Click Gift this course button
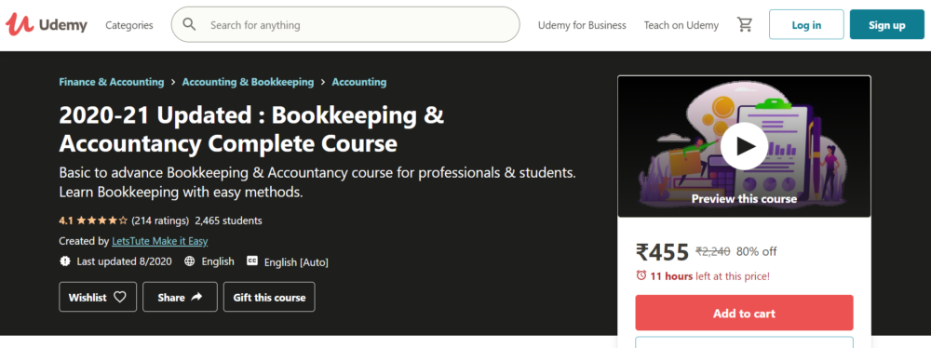 pos(269,297)
